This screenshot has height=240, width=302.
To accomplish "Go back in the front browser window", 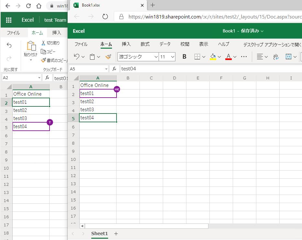I will click(x=77, y=17).
